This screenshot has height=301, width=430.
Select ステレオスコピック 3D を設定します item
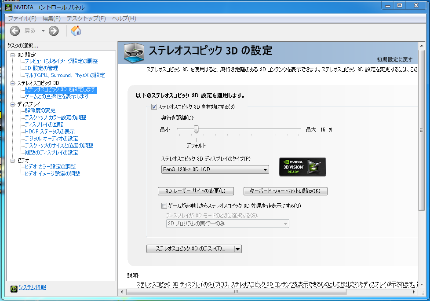[x=61, y=89]
